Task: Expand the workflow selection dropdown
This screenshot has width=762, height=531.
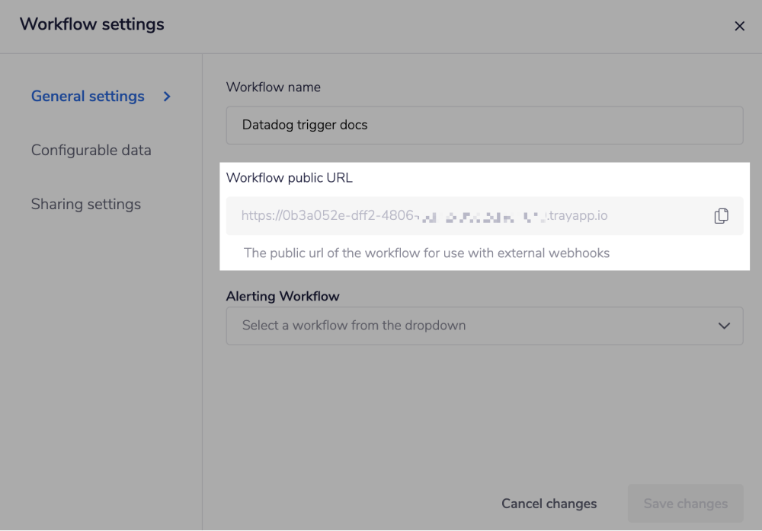Action: pyautogui.click(x=485, y=325)
